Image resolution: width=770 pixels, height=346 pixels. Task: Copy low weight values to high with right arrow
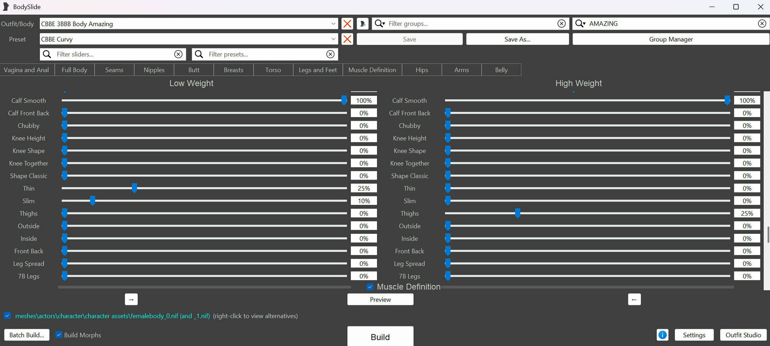point(131,299)
